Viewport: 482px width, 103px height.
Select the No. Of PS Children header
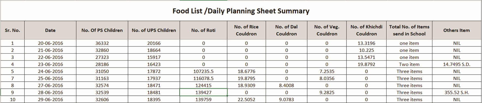(x=102, y=30)
